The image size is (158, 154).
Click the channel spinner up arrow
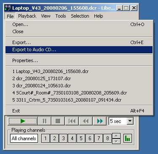116,136
